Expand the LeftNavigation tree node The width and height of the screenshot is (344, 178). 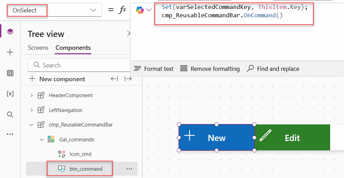coord(31,110)
